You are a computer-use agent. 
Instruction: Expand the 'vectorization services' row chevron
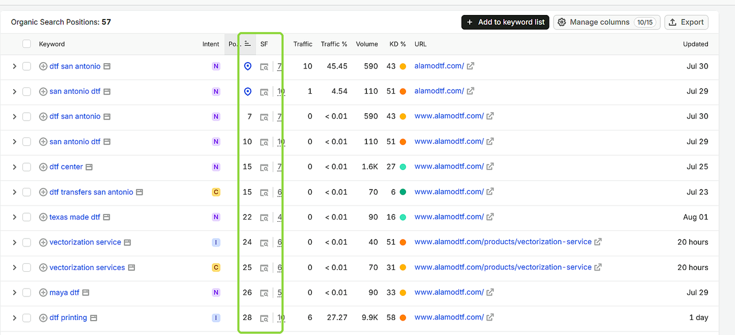coord(14,268)
